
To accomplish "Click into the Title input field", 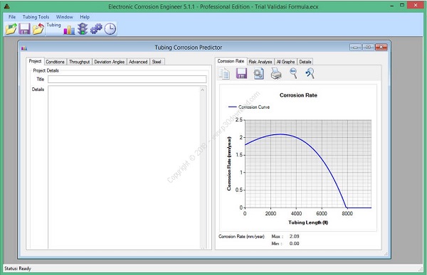I will tap(127, 79).
